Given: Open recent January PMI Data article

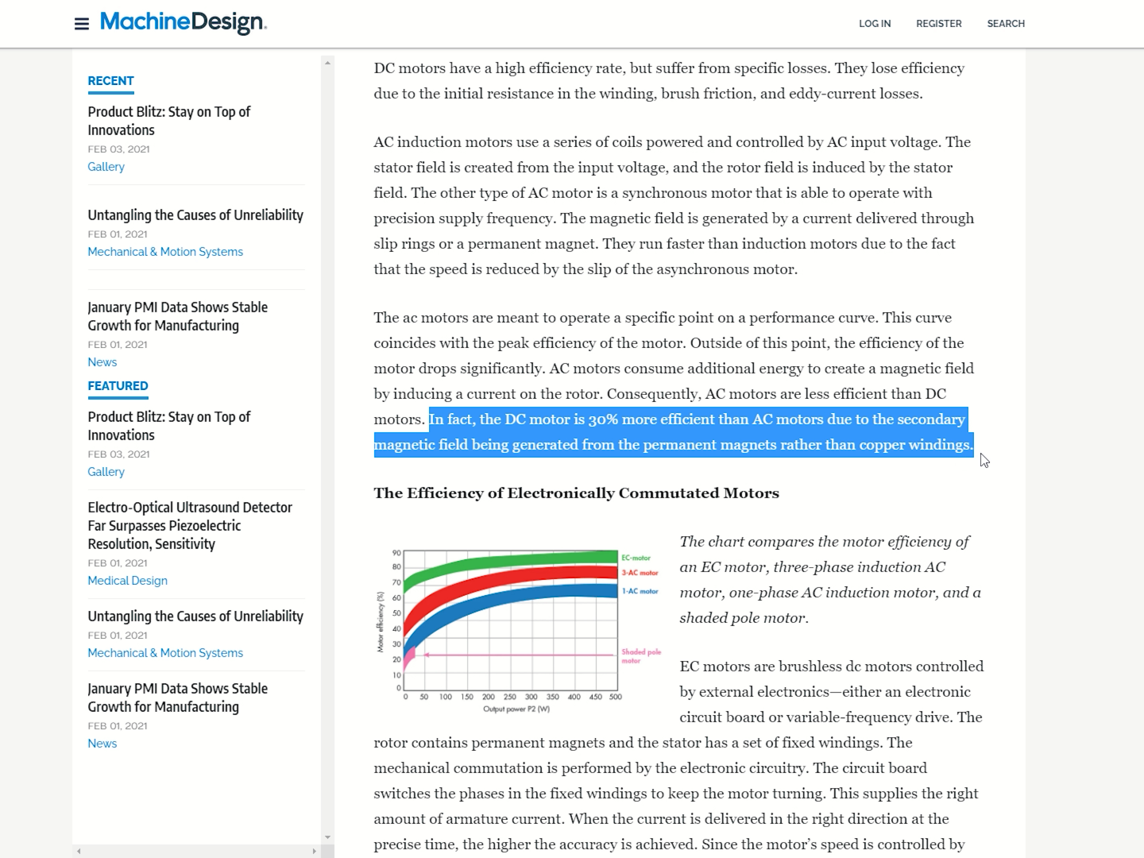Looking at the screenshot, I should [x=177, y=316].
